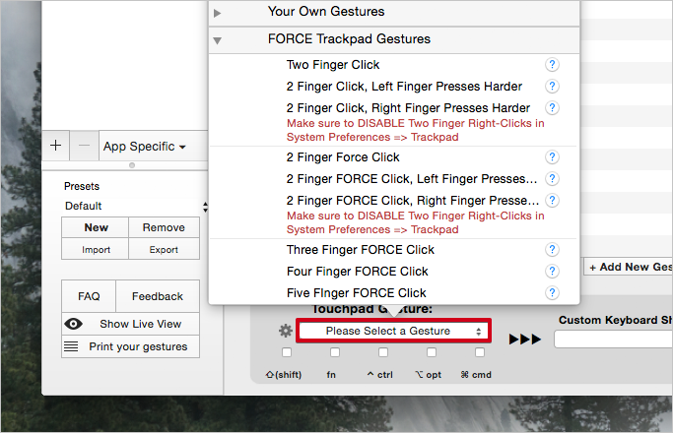Open the Please Select a Gesture dropdown
The width and height of the screenshot is (673, 433).
click(x=393, y=331)
